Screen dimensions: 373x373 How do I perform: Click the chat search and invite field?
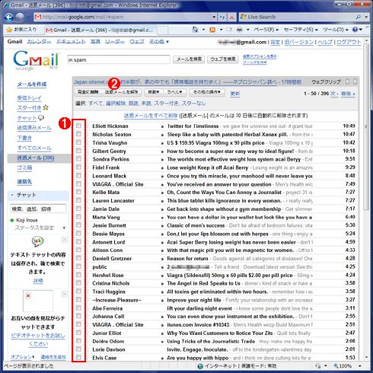38,209
